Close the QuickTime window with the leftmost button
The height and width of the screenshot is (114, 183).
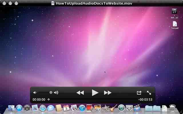coord(4,3)
